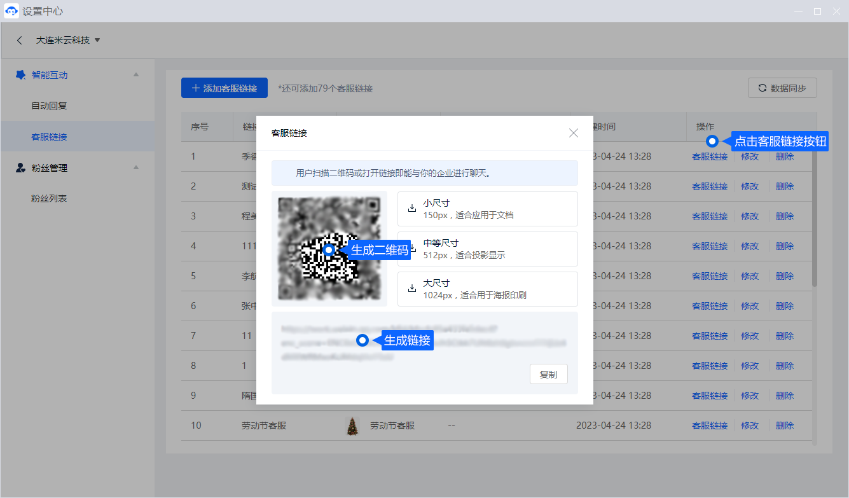Click the 复制 button to copy link
Screen dimensions: 849x498
(548, 375)
